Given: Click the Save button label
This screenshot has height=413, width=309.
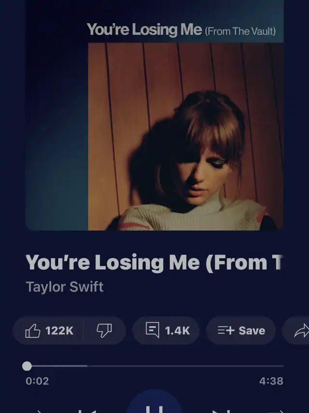Looking at the screenshot, I should click(x=252, y=330).
